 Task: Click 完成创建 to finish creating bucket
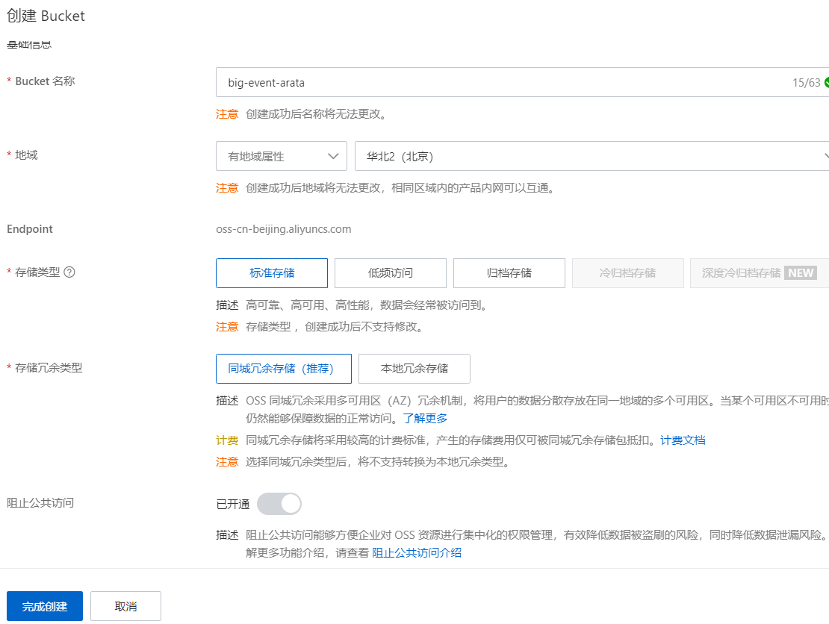pos(44,606)
